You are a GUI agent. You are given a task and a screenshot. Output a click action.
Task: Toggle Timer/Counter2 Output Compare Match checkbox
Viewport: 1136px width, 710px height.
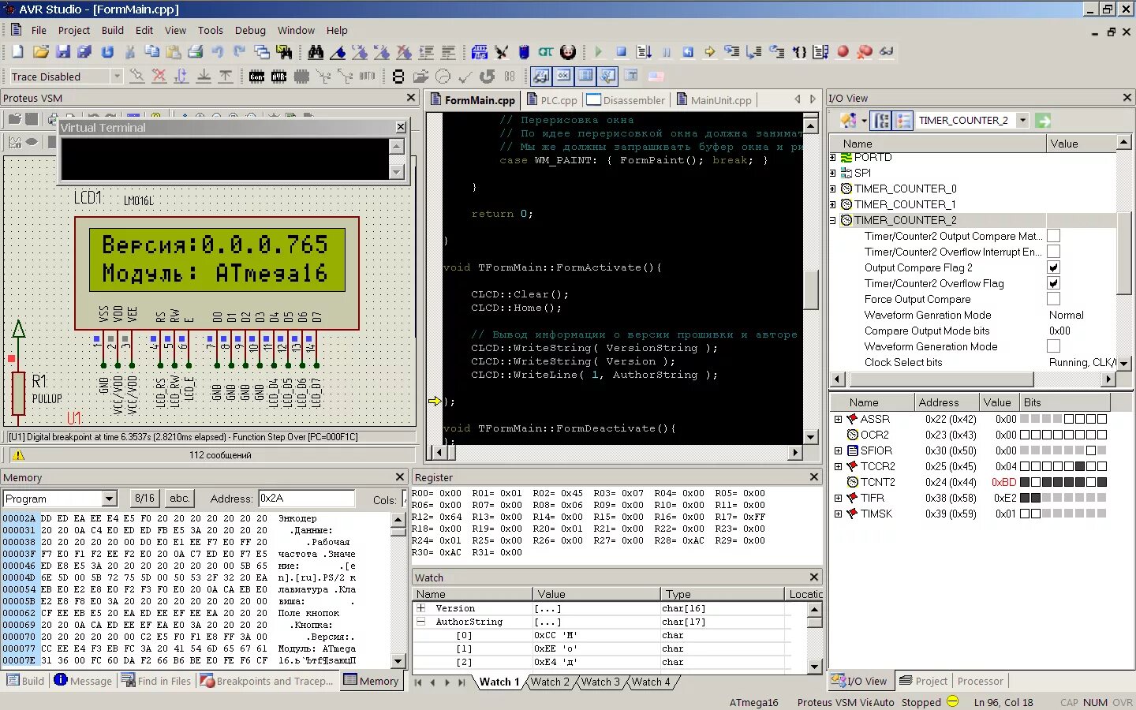1053,236
